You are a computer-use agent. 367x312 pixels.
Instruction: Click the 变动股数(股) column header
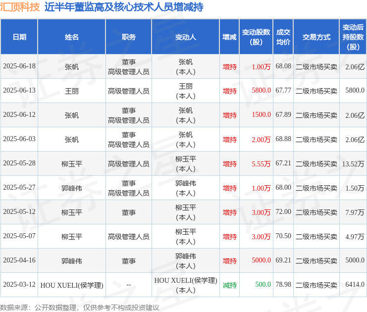point(256,37)
